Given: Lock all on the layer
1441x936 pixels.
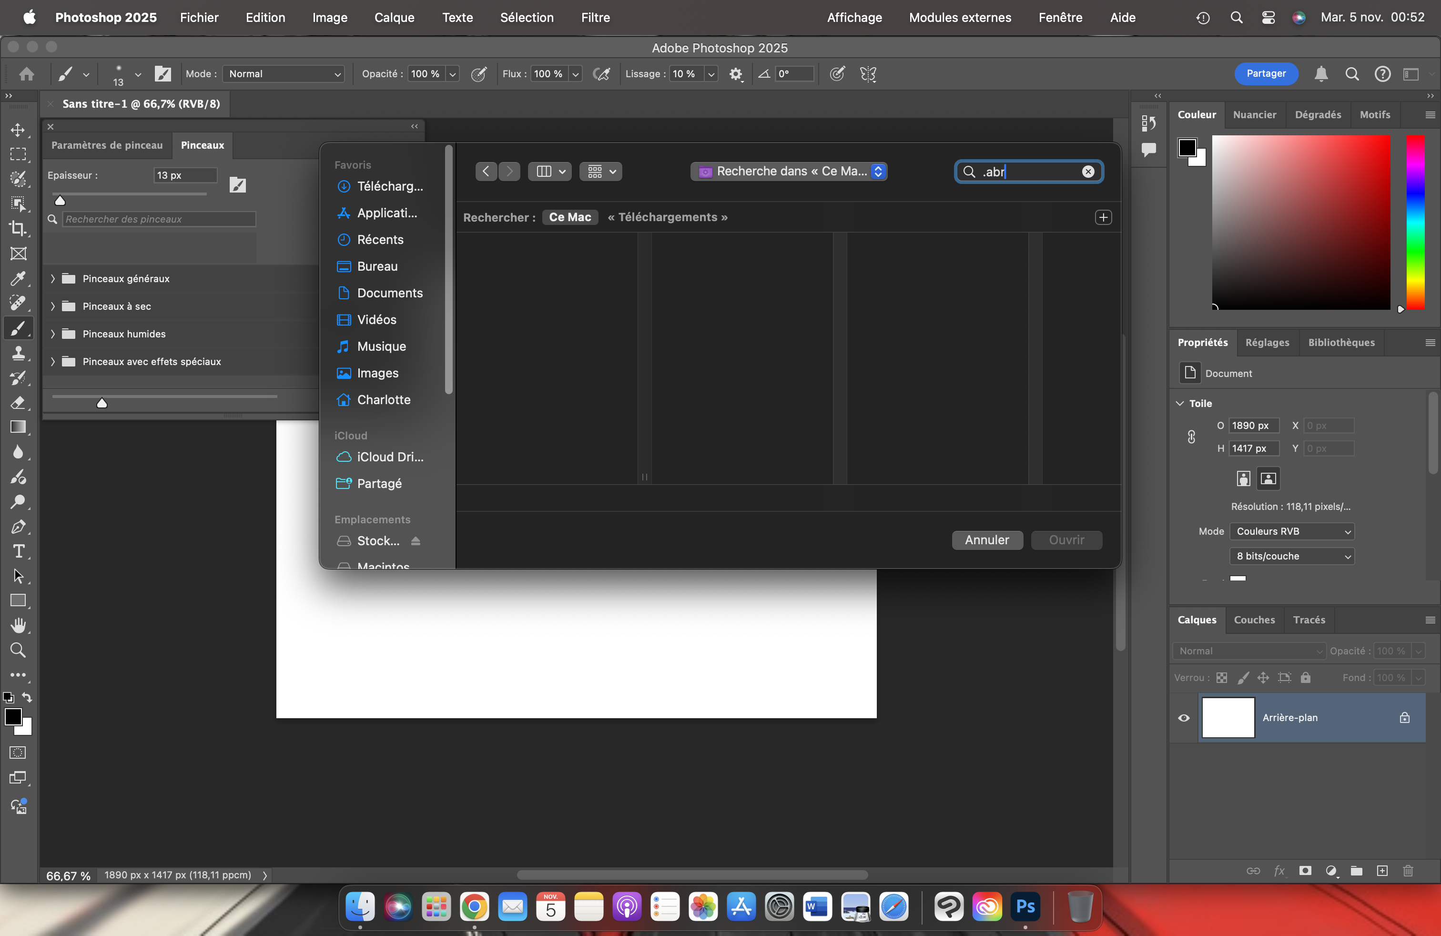Looking at the screenshot, I should pyautogui.click(x=1306, y=678).
